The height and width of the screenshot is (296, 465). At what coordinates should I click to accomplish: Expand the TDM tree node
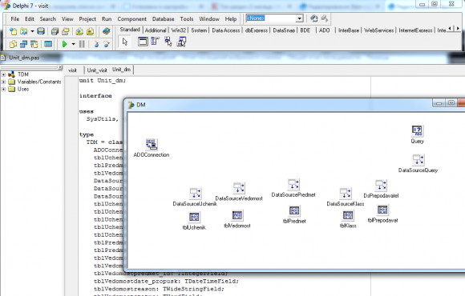3,74
